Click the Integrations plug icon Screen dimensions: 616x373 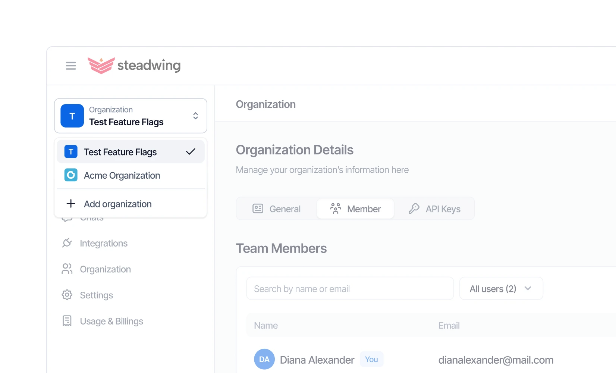pyautogui.click(x=67, y=243)
